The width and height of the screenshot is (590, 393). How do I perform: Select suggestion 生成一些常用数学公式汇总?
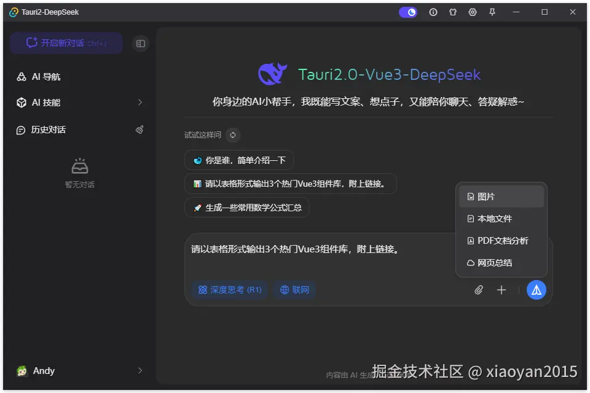coord(247,208)
